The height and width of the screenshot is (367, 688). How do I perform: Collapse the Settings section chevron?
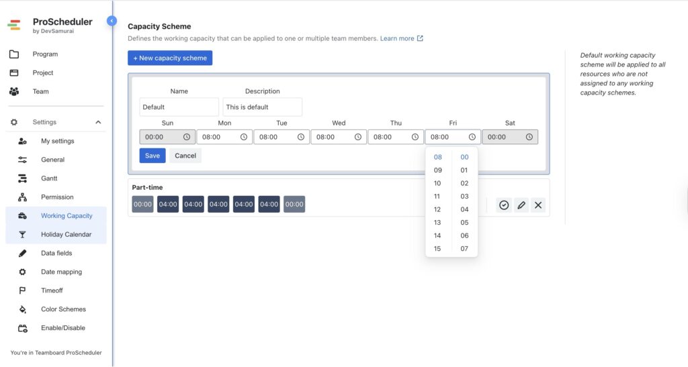coord(98,122)
